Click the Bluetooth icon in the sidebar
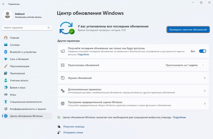Image resolution: width=213 pixels, height=139 pixels. point(6,52)
